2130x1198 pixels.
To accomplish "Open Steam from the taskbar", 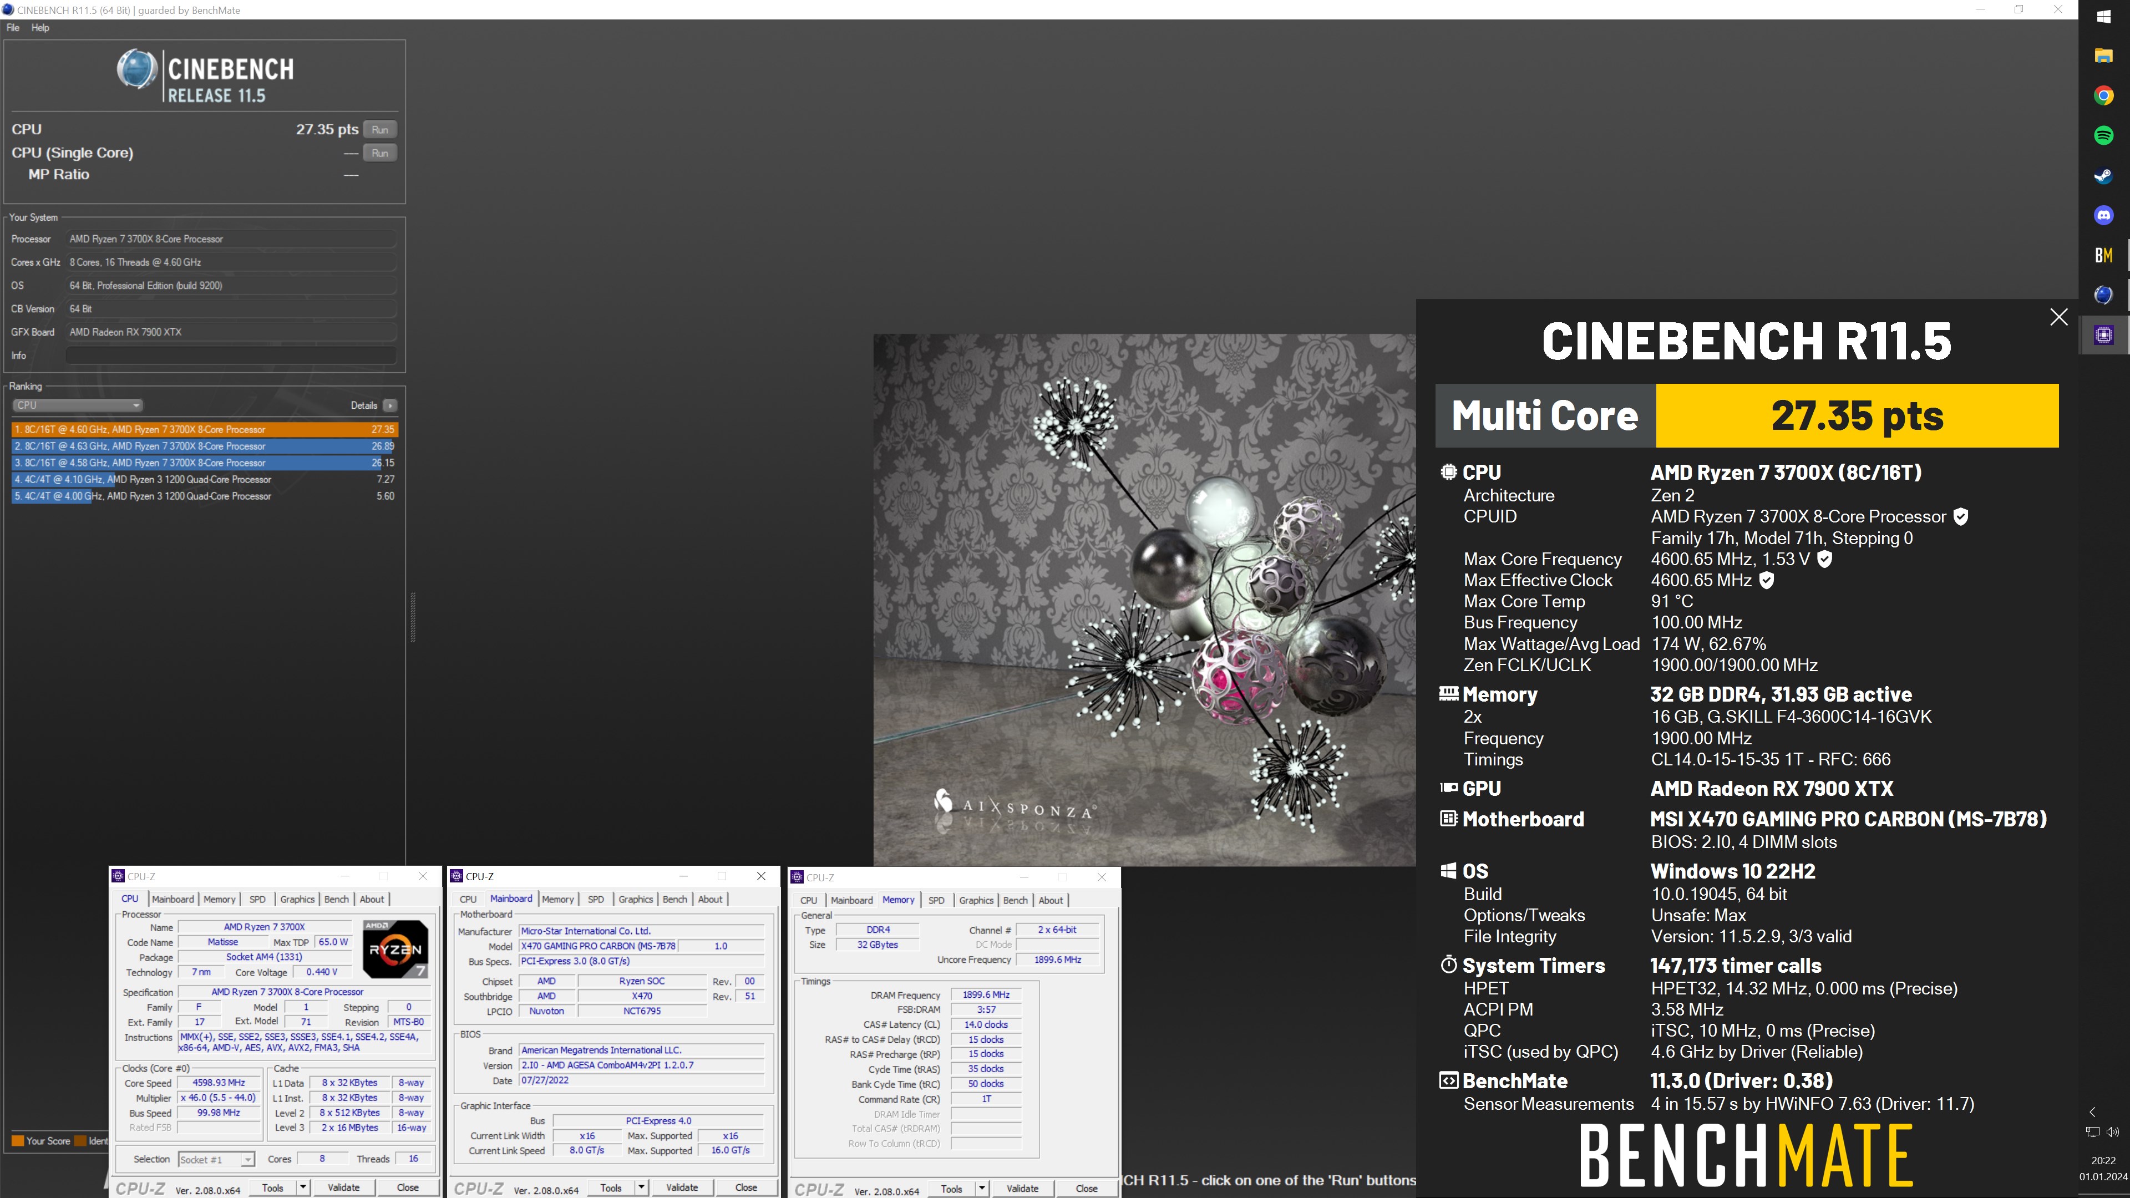I will (x=2103, y=175).
